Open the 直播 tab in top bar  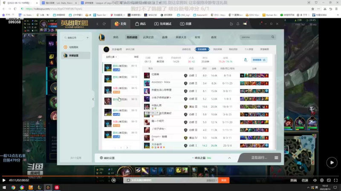185,24
